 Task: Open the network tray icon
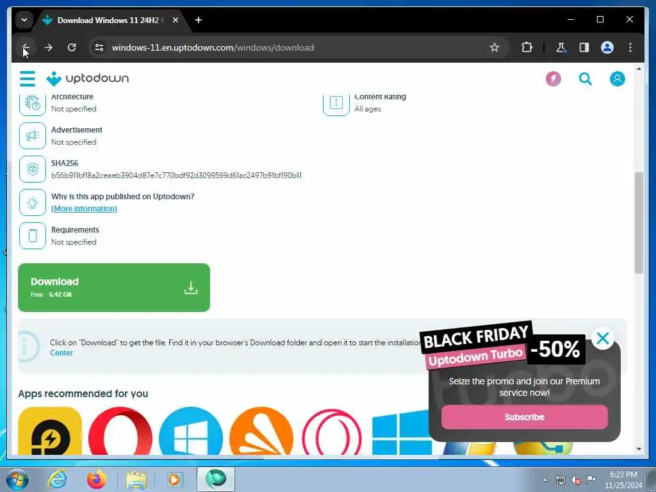[560, 480]
